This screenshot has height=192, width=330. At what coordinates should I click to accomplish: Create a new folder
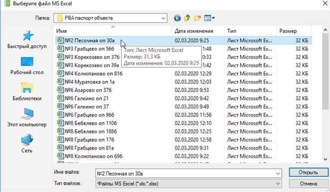[197, 18]
